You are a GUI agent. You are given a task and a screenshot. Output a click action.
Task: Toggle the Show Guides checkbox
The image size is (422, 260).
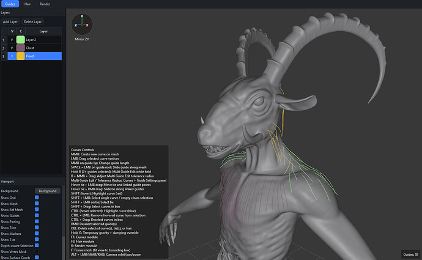[x=37, y=215]
